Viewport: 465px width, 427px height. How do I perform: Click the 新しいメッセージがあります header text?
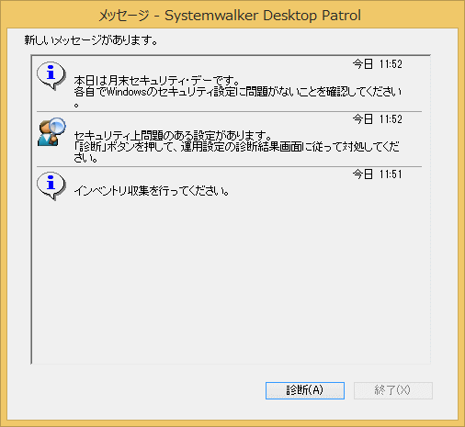[x=91, y=40]
